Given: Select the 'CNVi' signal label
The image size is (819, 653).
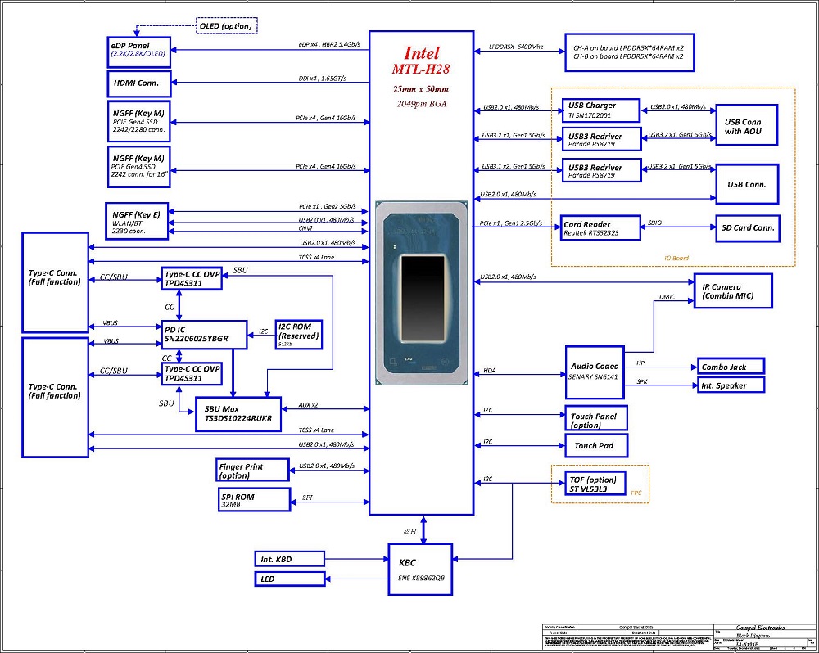Looking at the screenshot, I should pyautogui.click(x=305, y=228).
